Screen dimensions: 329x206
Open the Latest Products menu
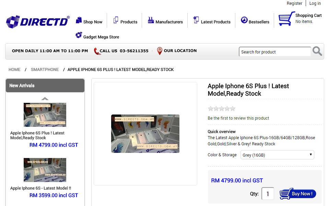[216, 22]
